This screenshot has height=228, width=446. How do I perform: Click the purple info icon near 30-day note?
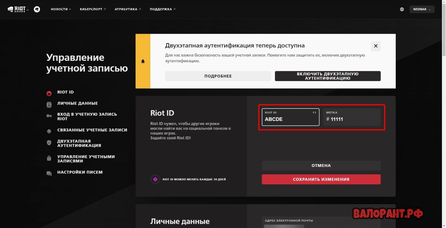(x=155, y=179)
